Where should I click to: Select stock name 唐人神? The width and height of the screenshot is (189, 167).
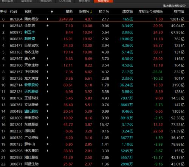pyautogui.click(x=29, y=58)
